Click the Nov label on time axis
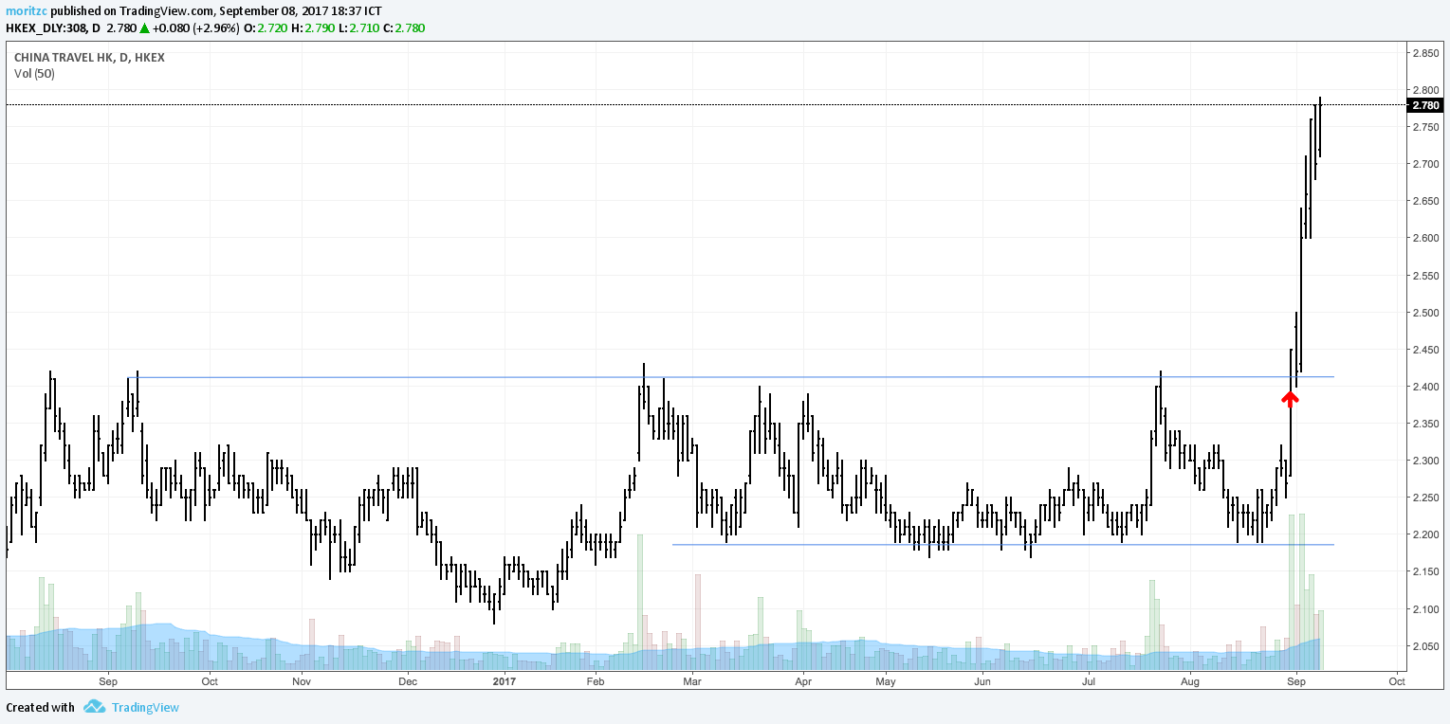This screenshot has height=724, width=1450. click(301, 680)
